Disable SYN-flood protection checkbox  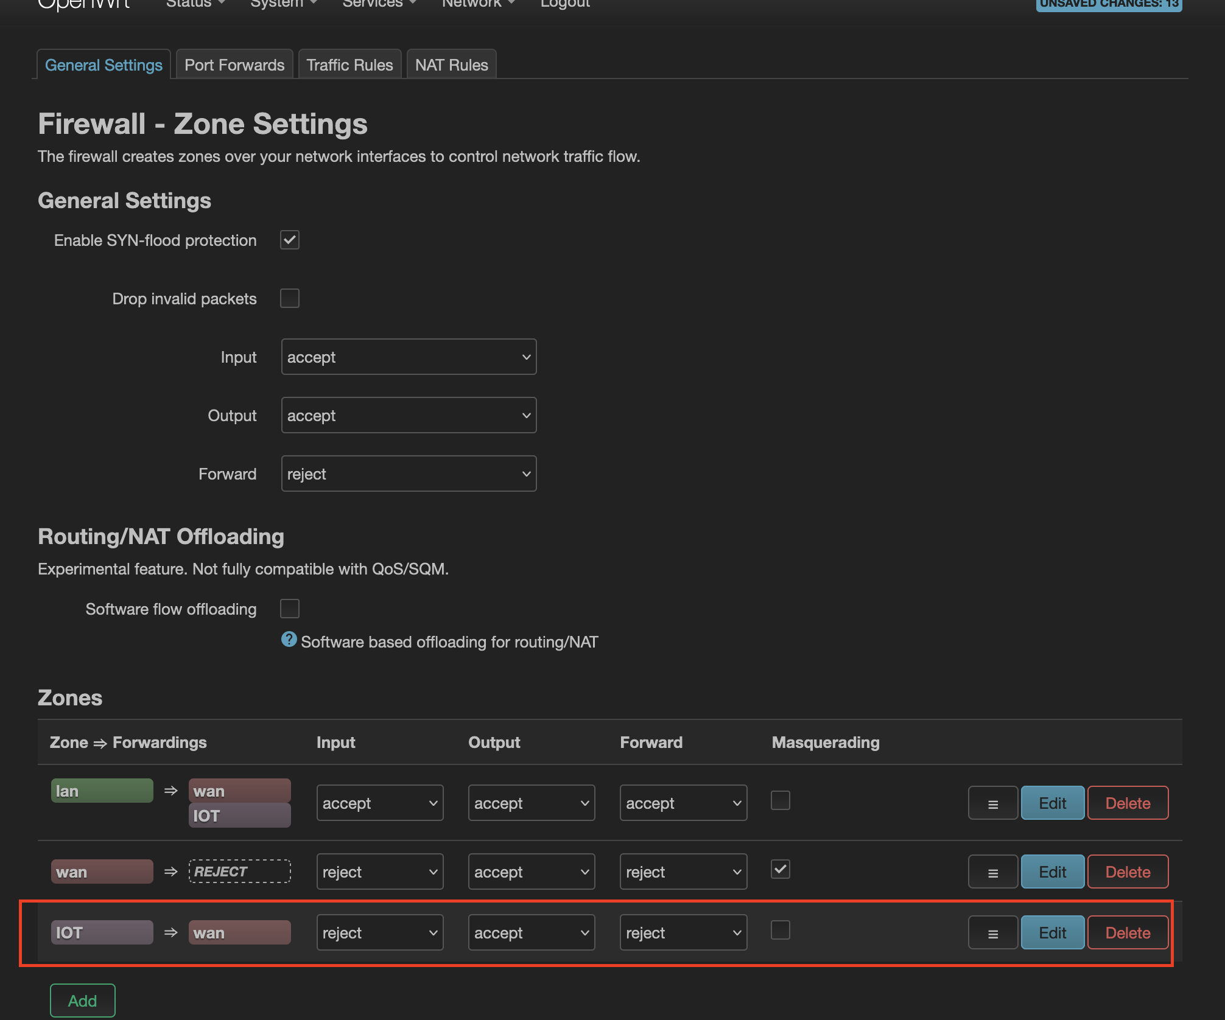[x=290, y=240]
